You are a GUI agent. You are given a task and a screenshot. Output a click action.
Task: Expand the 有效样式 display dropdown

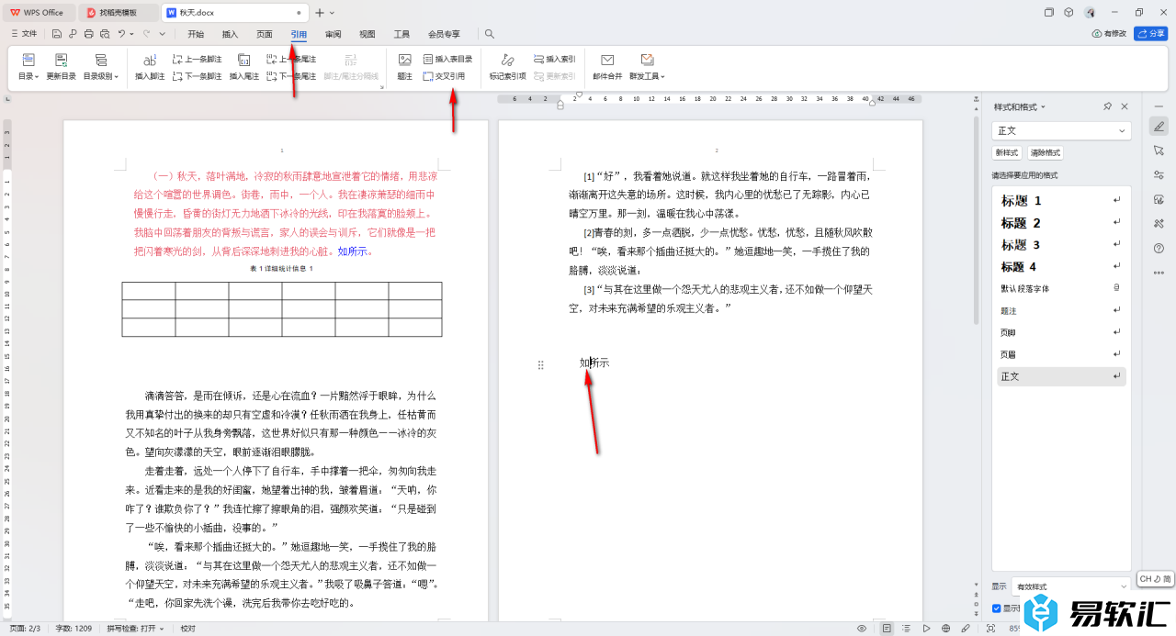point(1070,586)
